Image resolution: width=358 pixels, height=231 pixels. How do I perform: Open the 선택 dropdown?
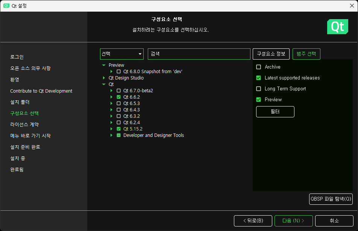(122, 54)
